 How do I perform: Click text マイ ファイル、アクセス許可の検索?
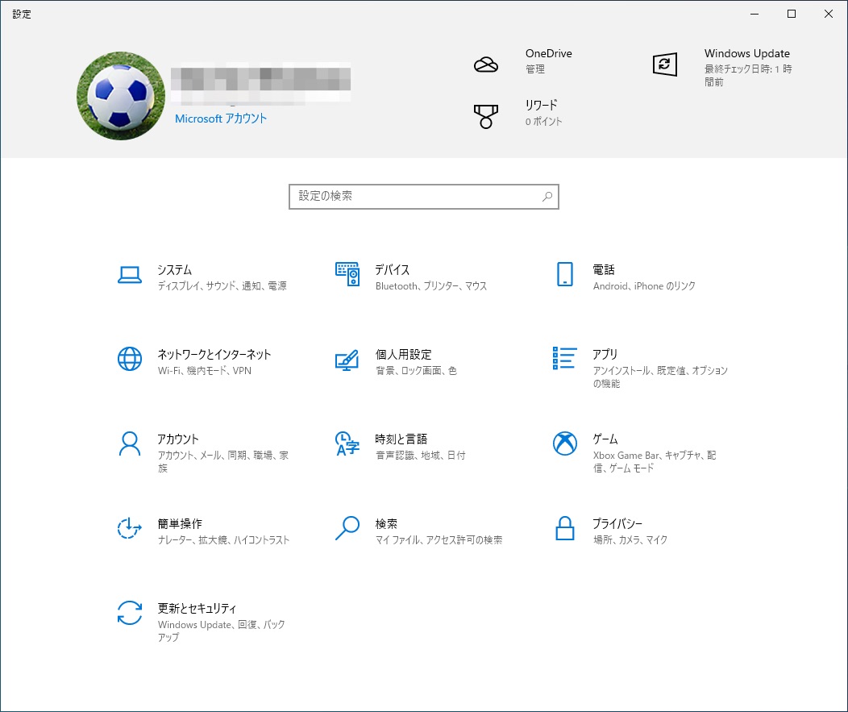(x=439, y=540)
